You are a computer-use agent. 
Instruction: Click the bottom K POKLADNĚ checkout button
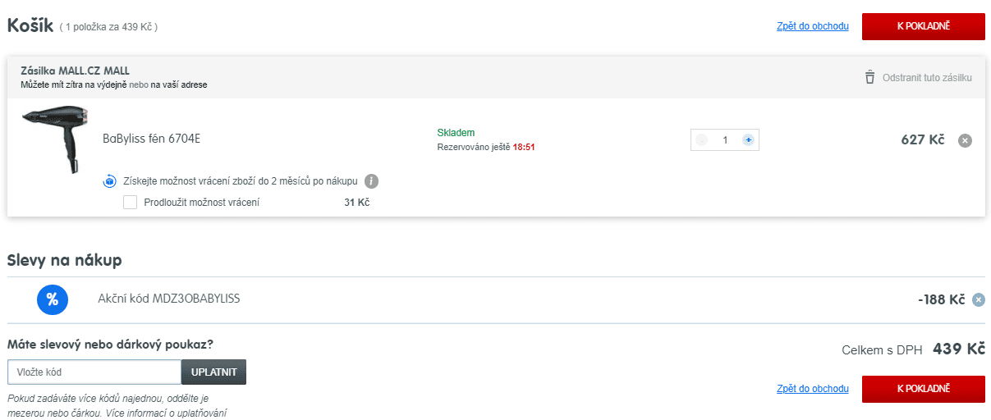click(923, 389)
